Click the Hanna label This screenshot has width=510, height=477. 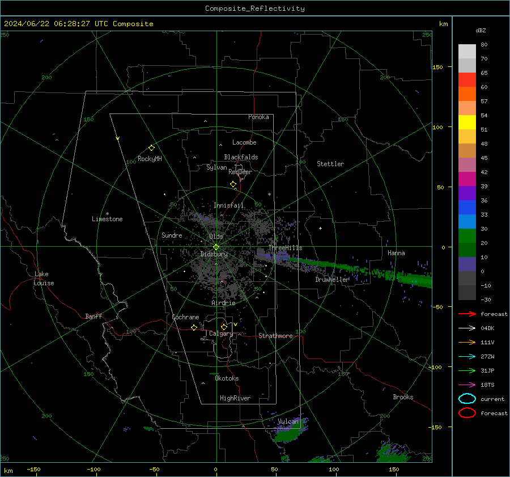point(396,253)
